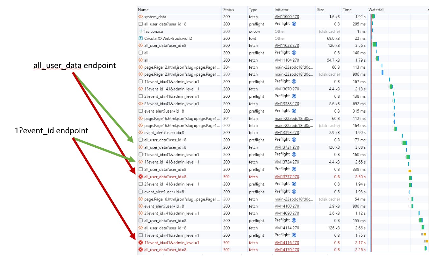Open the VM11000:270 initiator link
The height and width of the screenshot is (259, 429).
(x=287, y=17)
